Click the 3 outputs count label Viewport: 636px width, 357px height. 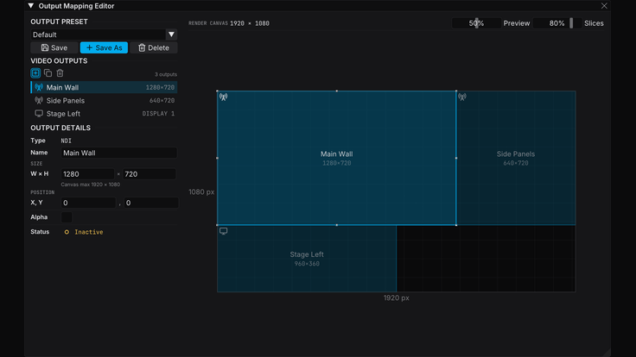click(166, 74)
